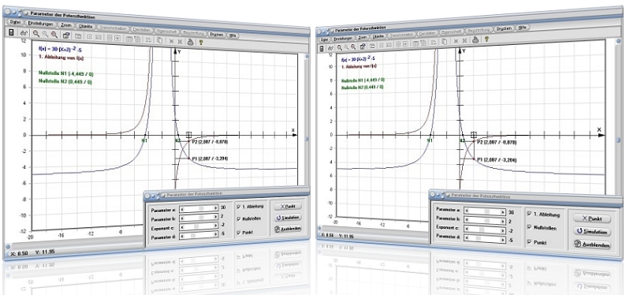Open Objekte menu in right window

378,36
